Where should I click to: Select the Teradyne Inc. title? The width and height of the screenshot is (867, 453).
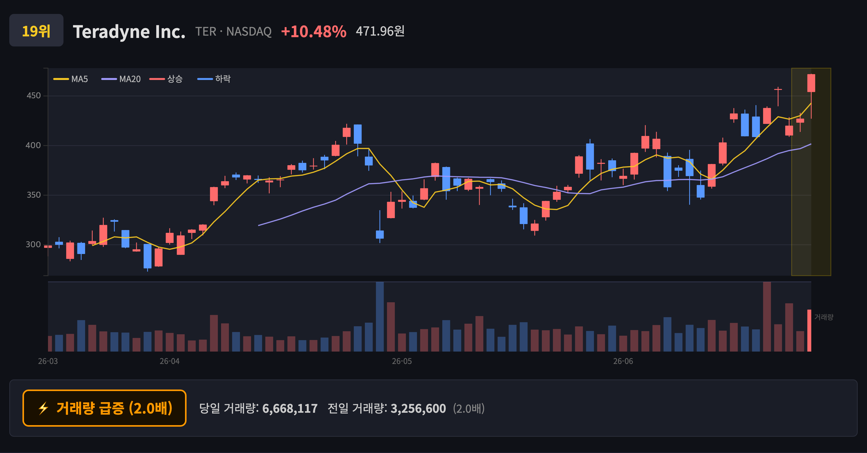click(129, 32)
